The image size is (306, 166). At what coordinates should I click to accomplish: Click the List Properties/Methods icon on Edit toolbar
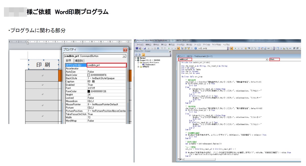pyautogui.click(x=278, y=48)
